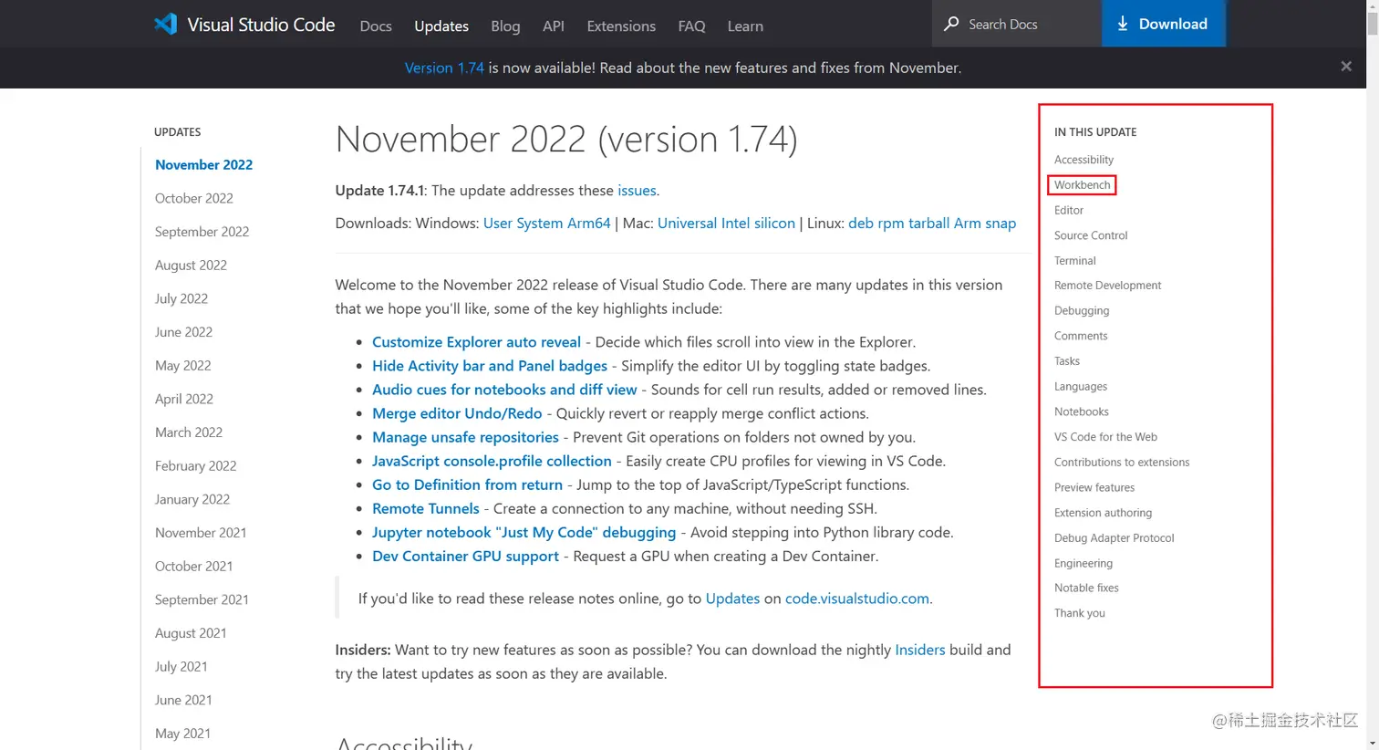The width and height of the screenshot is (1379, 750).
Task: Open Remote Tunnels link
Action: click(x=425, y=508)
